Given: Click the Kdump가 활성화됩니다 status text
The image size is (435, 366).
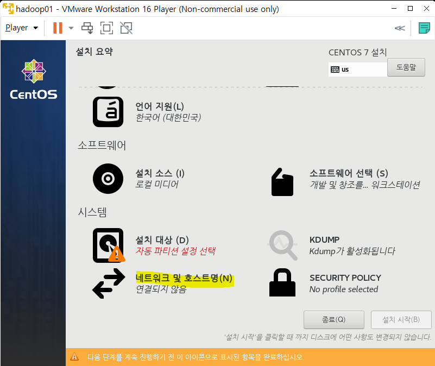Looking at the screenshot, I should pos(352,251).
